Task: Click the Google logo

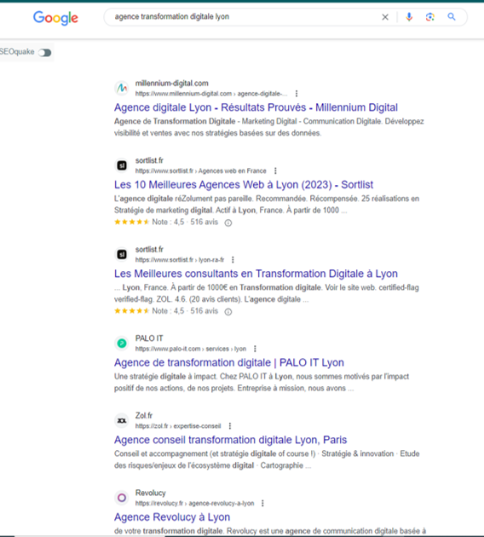Action: (x=55, y=18)
